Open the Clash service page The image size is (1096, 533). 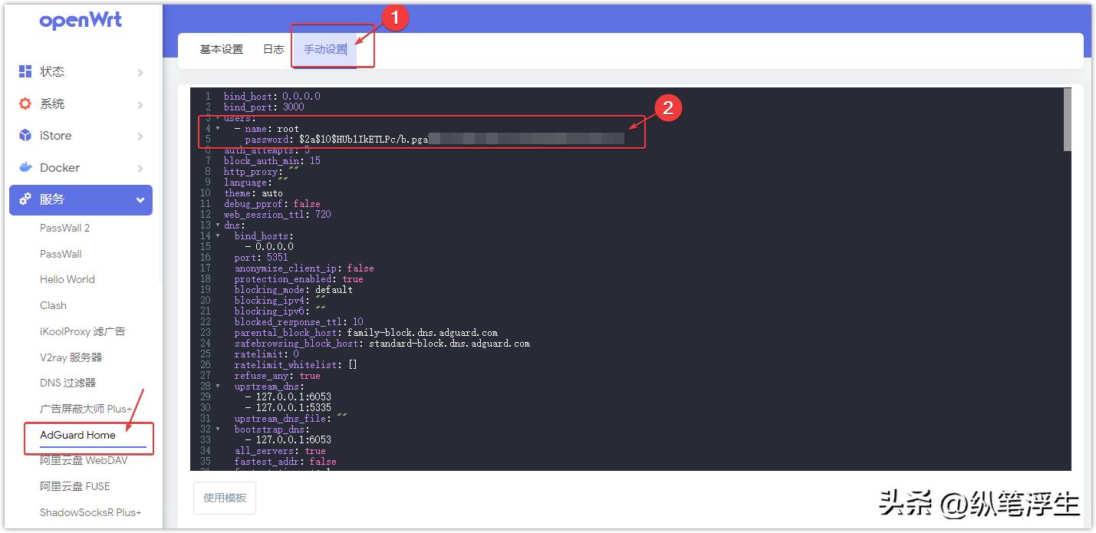pyautogui.click(x=53, y=305)
